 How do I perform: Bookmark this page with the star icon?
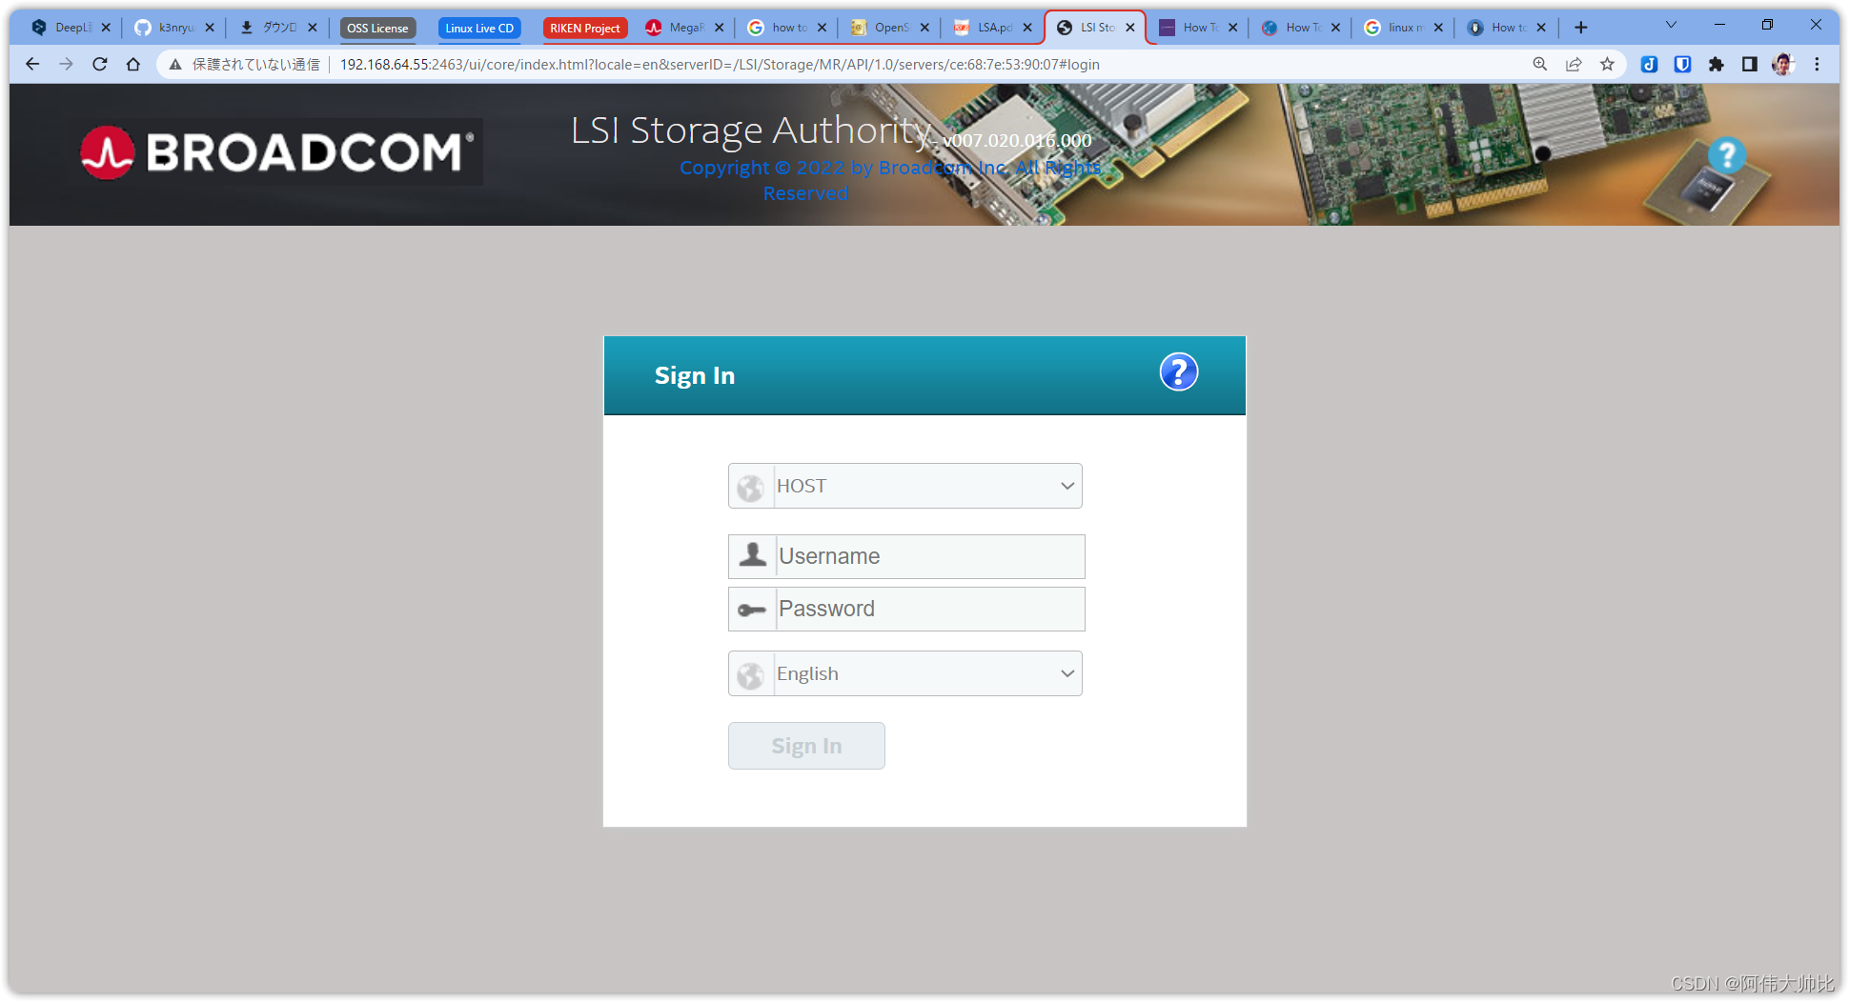tap(1607, 64)
